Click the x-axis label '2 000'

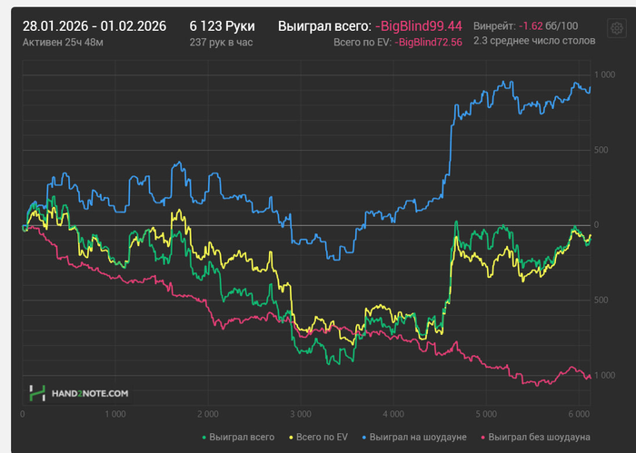click(208, 414)
